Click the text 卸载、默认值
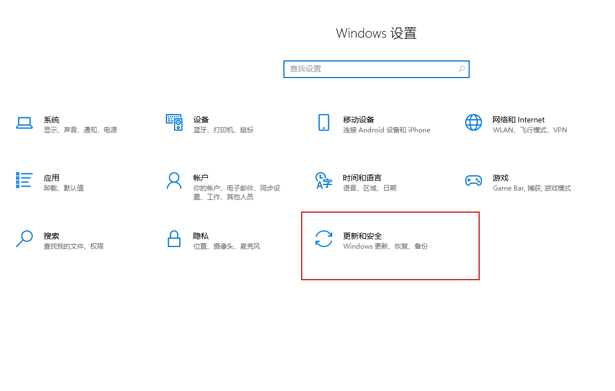 (x=64, y=188)
